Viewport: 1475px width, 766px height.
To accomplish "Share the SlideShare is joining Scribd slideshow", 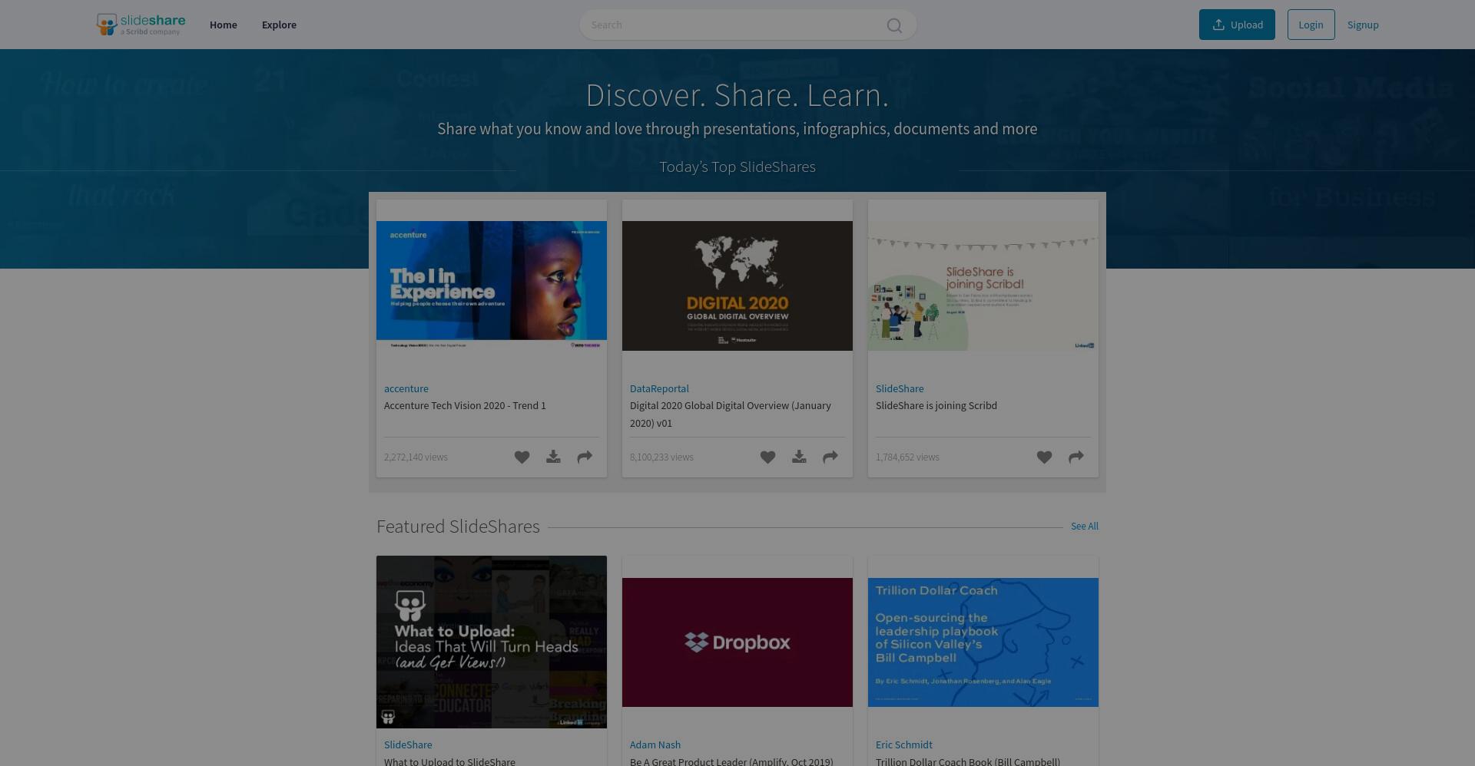I will tap(1076, 457).
